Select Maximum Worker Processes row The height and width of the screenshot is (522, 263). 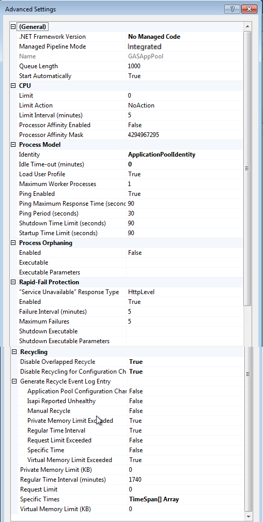(x=130, y=184)
